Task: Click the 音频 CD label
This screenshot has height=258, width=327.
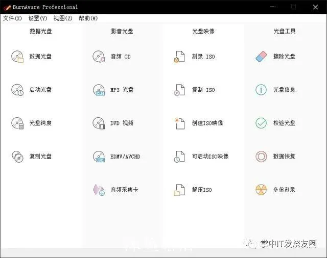Action: [x=121, y=57]
